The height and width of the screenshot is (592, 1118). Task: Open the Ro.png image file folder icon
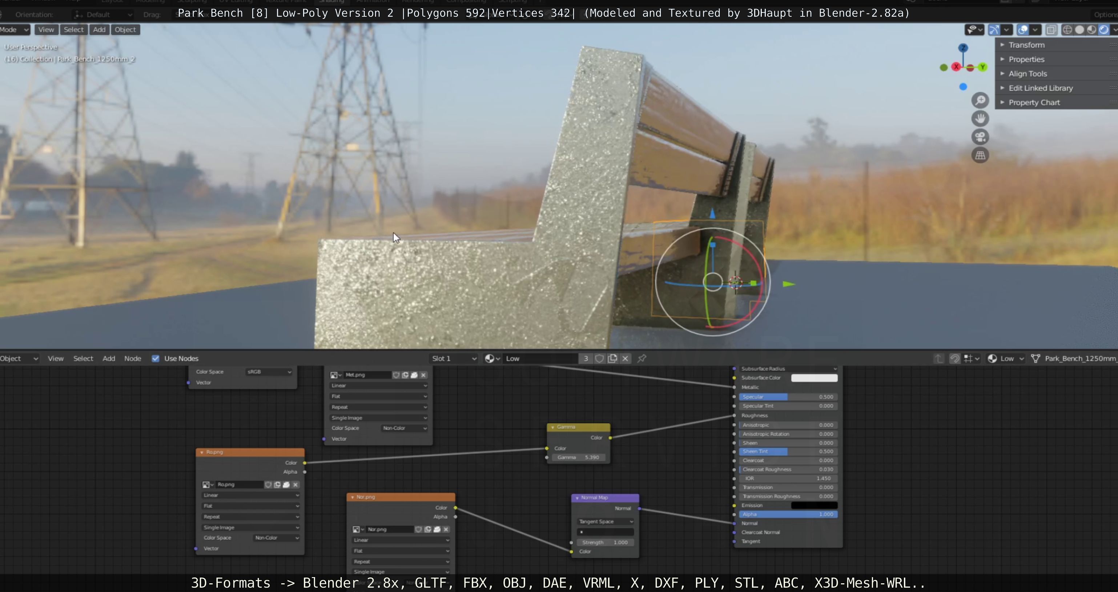click(x=286, y=484)
